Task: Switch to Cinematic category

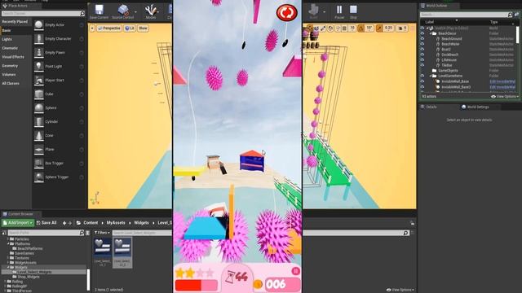Action: [10, 48]
